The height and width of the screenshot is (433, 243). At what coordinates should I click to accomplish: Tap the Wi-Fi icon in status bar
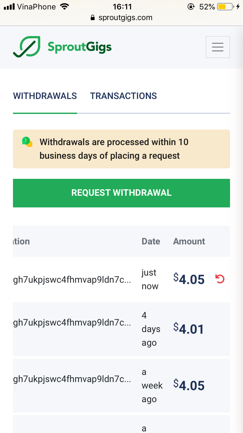[x=65, y=6]
